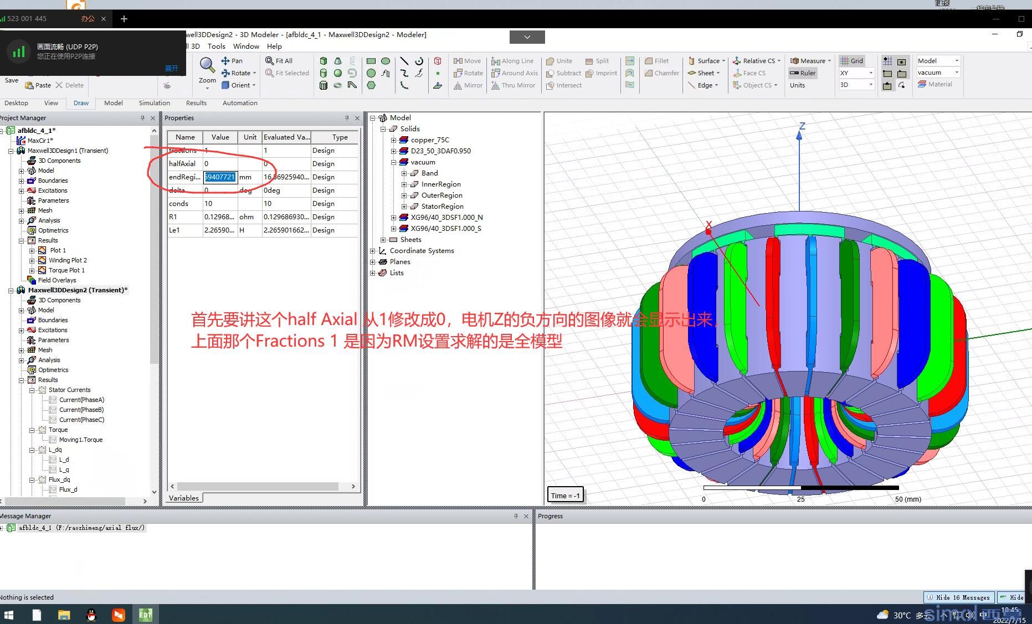Click the Units button
This screenshot has height=624, width=1032.
click(797, 85)
